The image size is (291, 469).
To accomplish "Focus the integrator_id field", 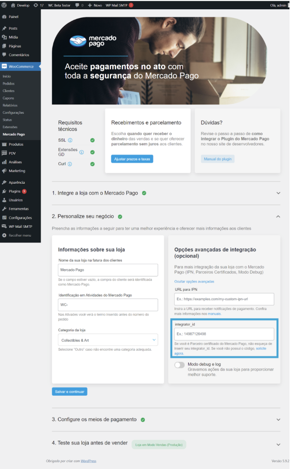I will tap(224, 334).
